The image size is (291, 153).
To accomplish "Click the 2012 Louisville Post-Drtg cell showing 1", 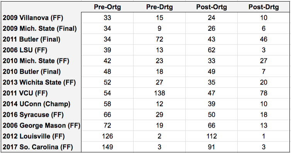I will tap(264, 136).
